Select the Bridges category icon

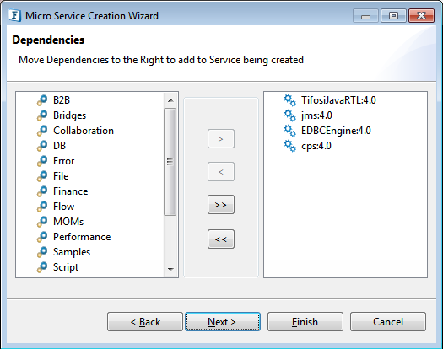[x=42, y=115]
